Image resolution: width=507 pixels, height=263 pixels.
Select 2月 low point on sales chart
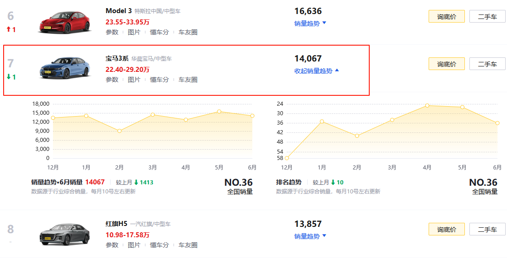point(119,131)
